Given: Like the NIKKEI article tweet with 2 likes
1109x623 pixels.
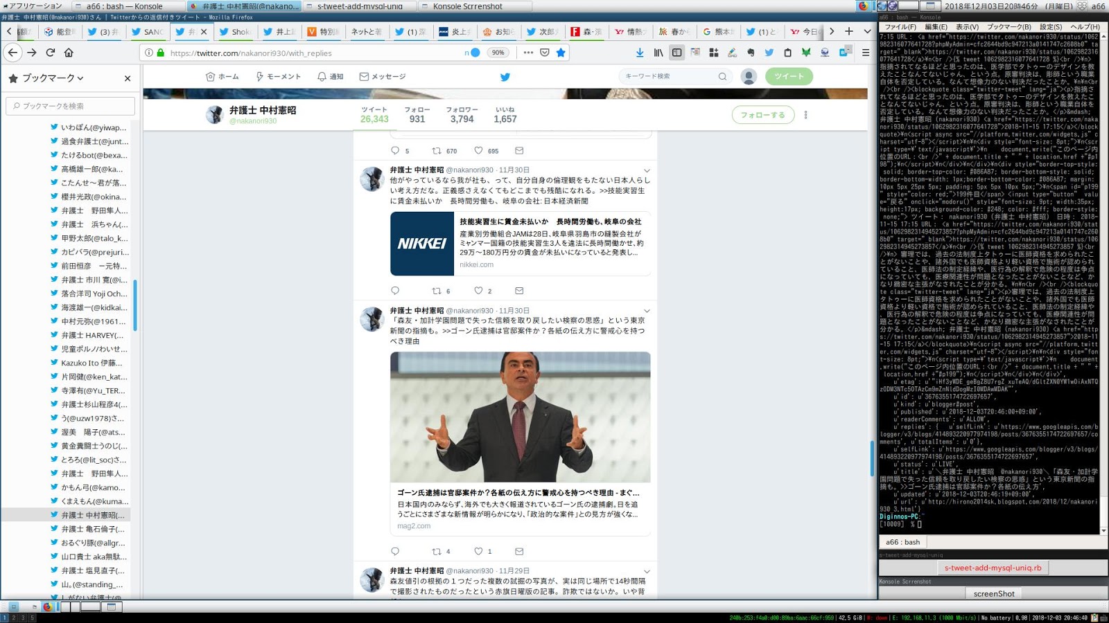Looking at the screenshot, I should pos(478,291).
